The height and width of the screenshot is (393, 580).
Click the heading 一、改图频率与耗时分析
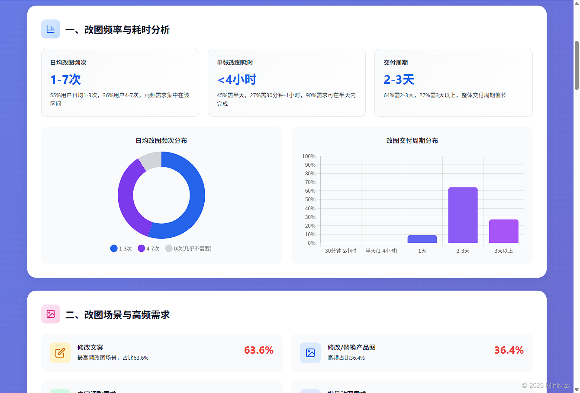pyautogui.click(x=117, y=30)
